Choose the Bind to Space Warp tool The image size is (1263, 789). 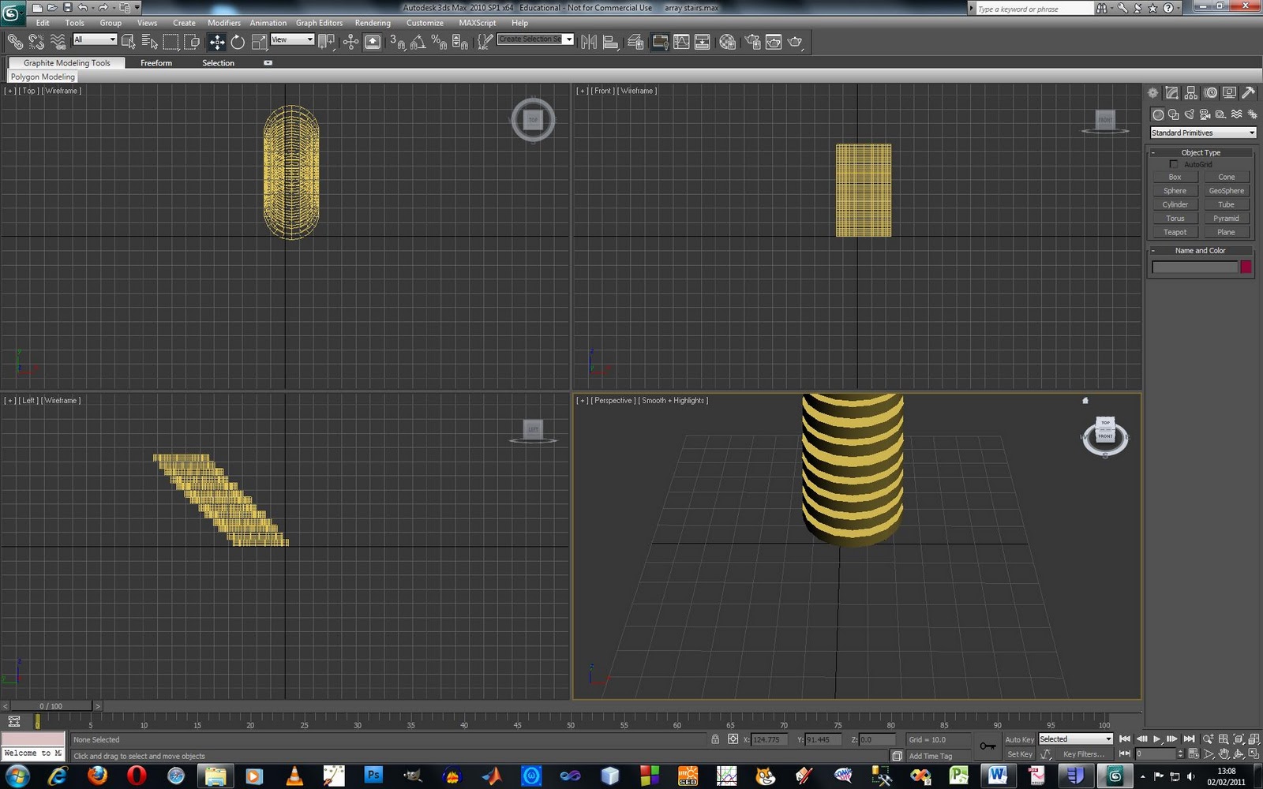(x=58, y=42)
